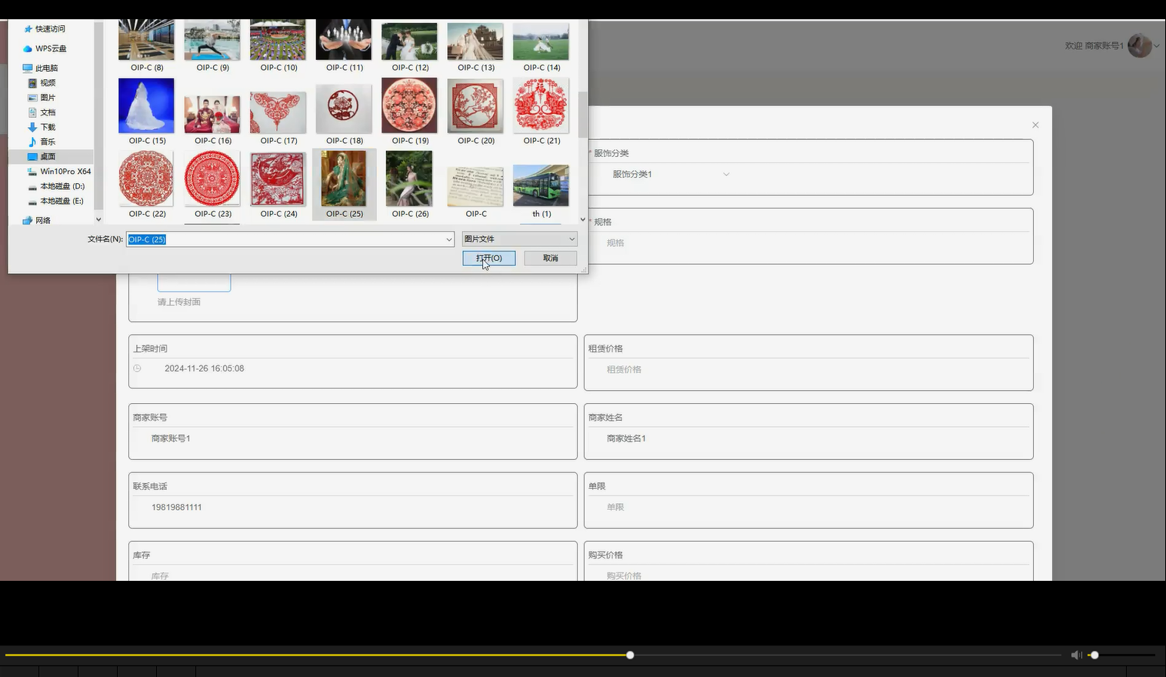Open Win10Pro X64 drive in sidebar

coord(59,172)
